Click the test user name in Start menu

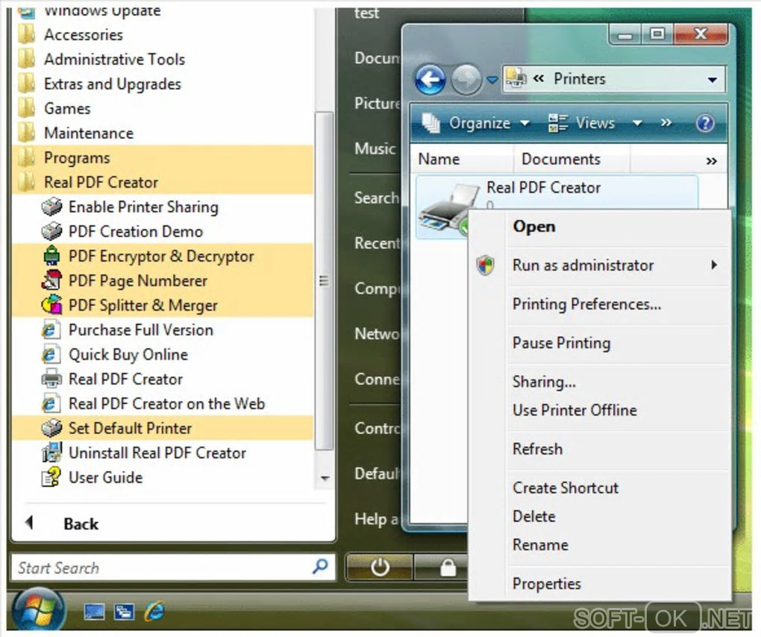pos(366,12)
